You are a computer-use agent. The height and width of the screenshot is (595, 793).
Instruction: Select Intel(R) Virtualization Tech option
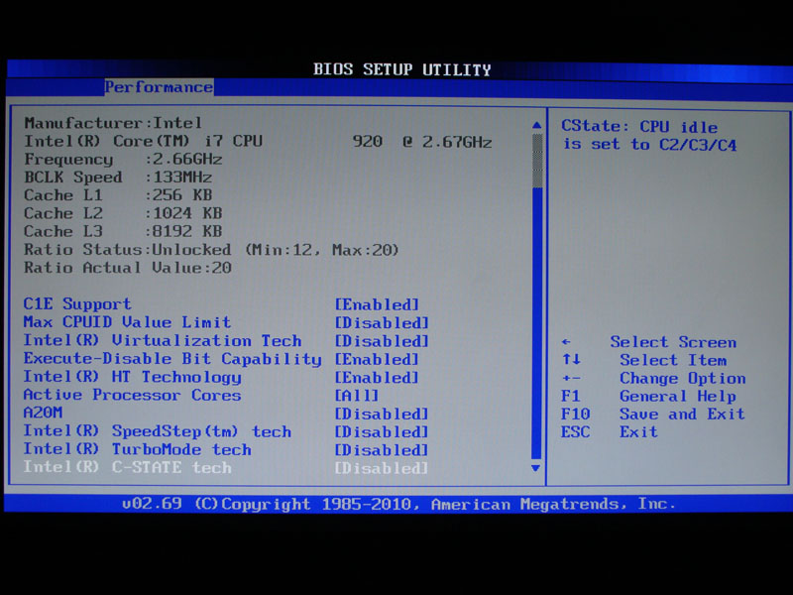pos(163,340)
